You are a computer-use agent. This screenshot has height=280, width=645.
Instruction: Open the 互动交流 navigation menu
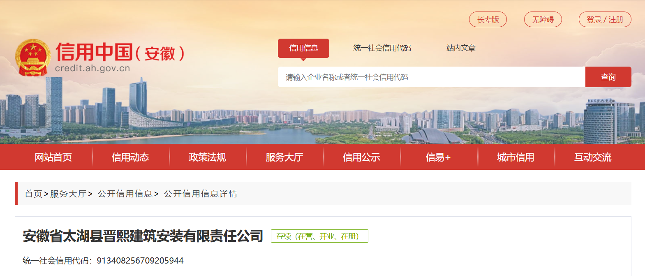tap(593, 157)
